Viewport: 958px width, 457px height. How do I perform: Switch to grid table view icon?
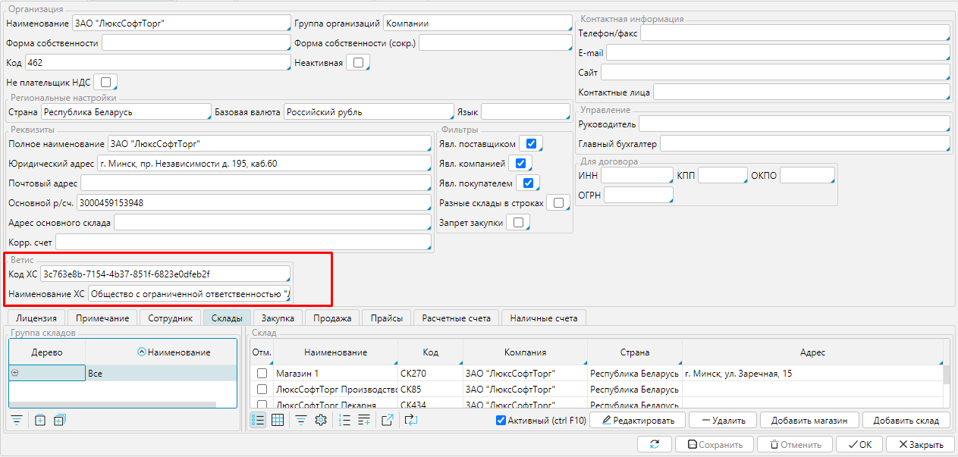(x=278, y=420)
